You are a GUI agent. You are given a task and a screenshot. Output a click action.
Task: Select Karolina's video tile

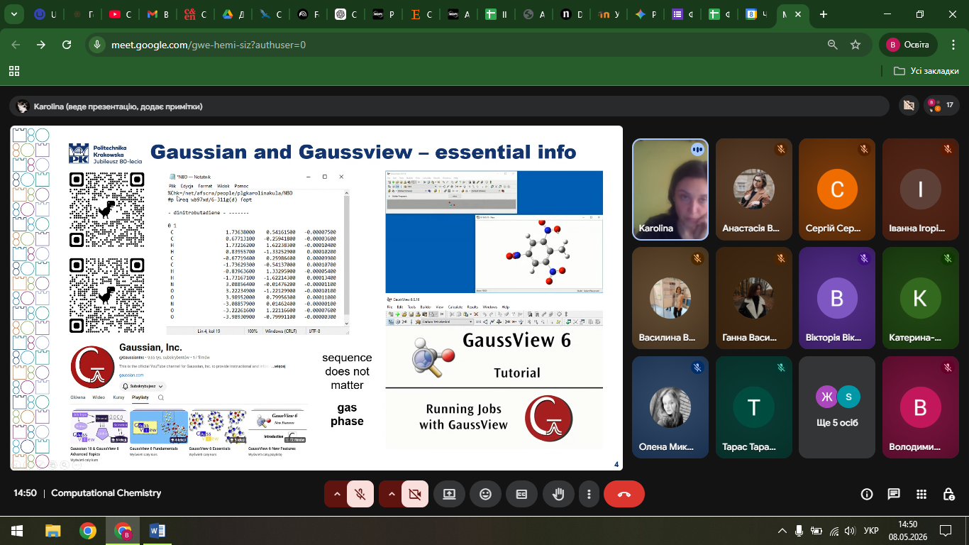[x=670, y=189]
